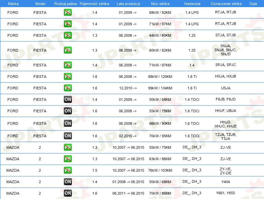Click production date 02.2010 ->
Image resolution: width=264 pixels, height=199 pixels.
point(128,136)
